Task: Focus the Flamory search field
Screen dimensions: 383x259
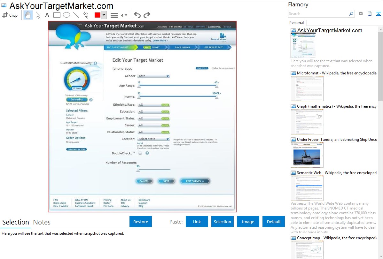Action: (x=318, y=14)
